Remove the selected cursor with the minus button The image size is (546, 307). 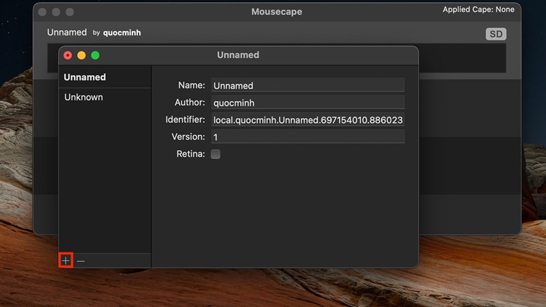click(81, 261)
